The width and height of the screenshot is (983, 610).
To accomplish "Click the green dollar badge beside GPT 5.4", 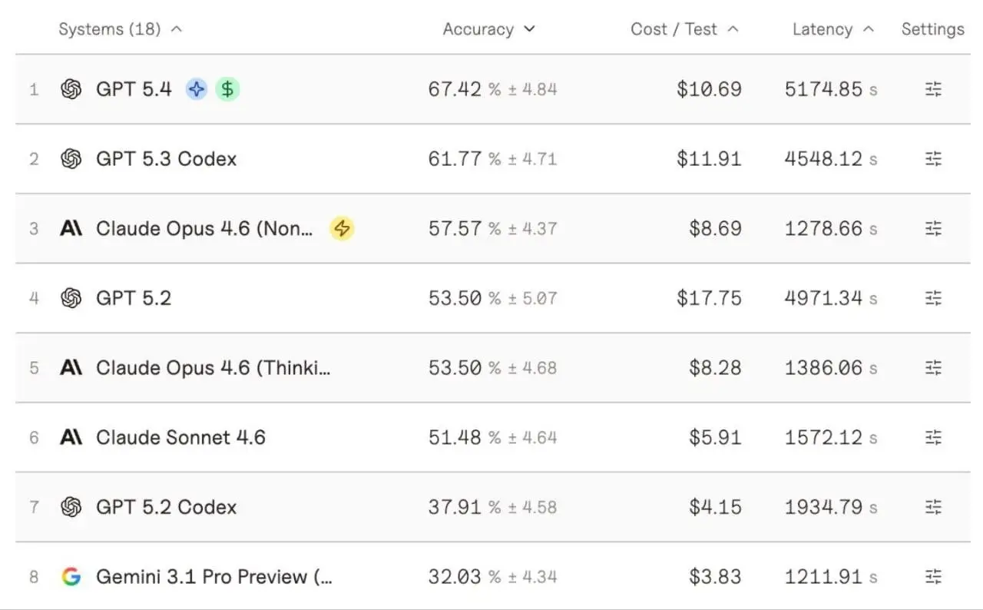I will (x=227, y=90).
